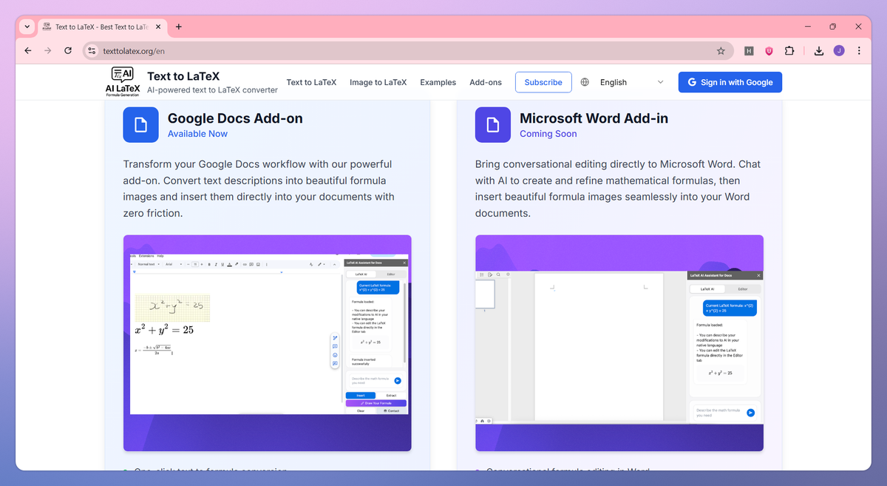Open the Image to LaTeX nav item
This screenshot has width=887, height=486.
(x=378, y=82)
